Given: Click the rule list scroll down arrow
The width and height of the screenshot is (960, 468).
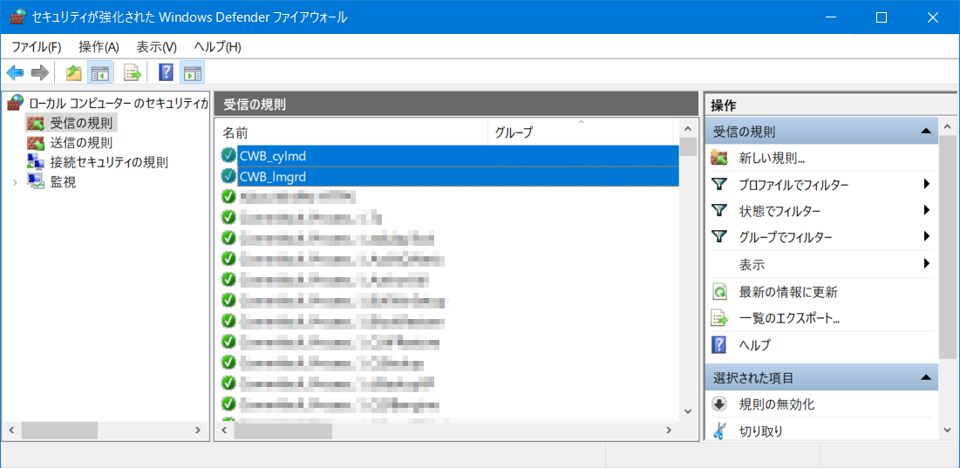Looking at the screenshot, I should (688, 411).
